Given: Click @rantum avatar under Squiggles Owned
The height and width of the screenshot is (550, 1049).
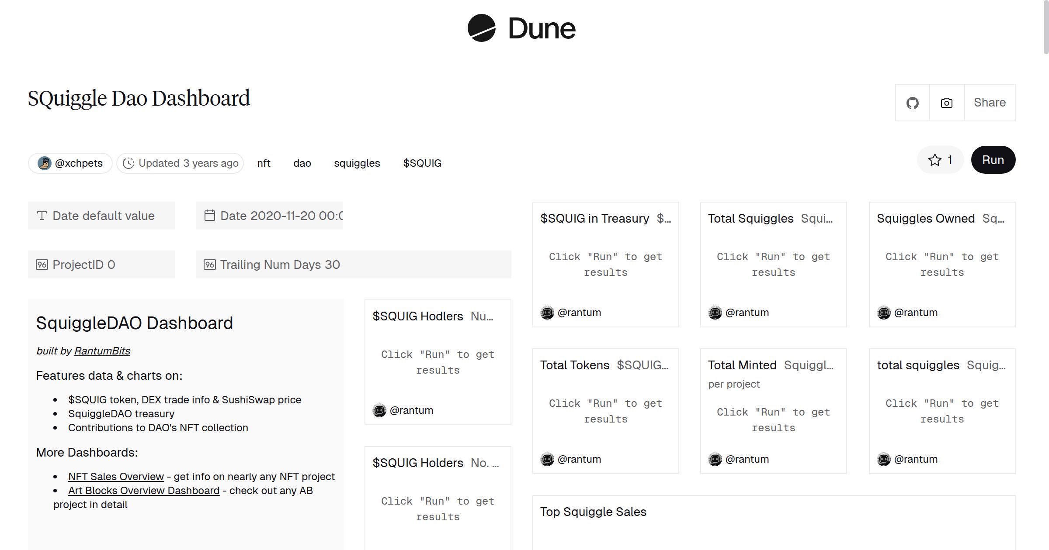Looking at the screenshot, I should pos(884,312).
